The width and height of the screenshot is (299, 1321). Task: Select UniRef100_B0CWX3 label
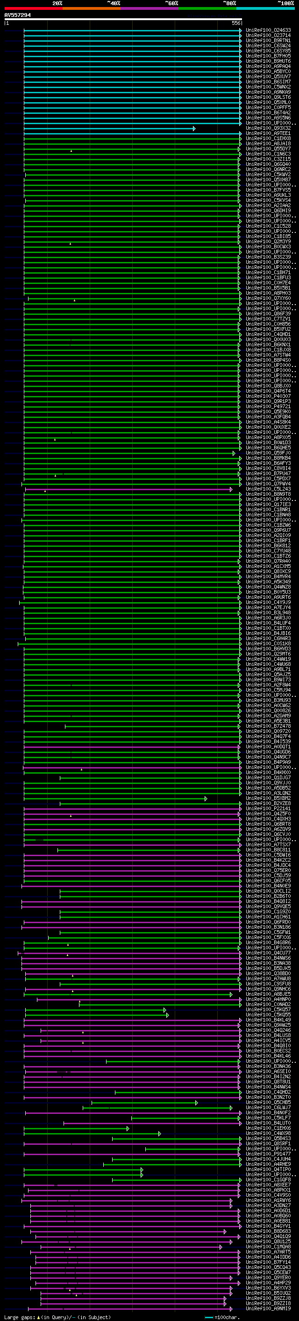pos(268,246)
